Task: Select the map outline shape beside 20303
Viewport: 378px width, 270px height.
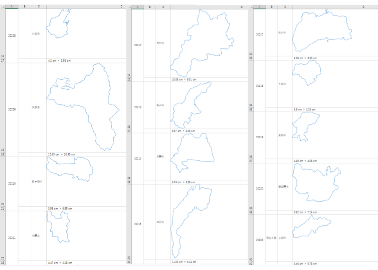Action: pyautogui.click(x=311, y=227)
